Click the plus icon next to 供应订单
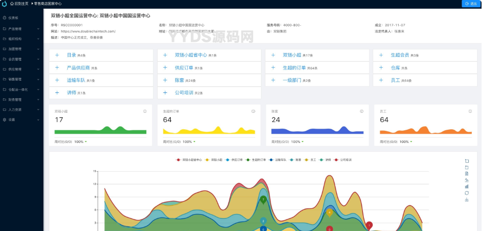Viewport: 482px width, 231px height. pos(165,68)
